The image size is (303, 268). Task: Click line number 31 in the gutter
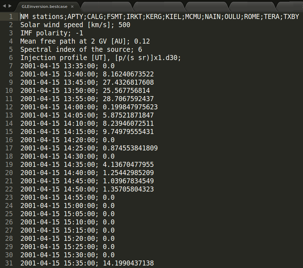(9, 263)
